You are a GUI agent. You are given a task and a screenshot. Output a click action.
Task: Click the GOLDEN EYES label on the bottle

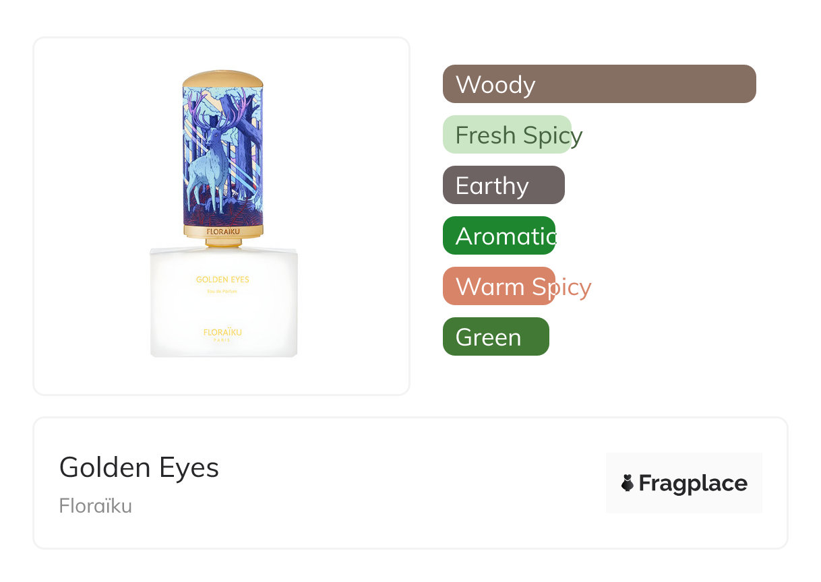[222, 280]
